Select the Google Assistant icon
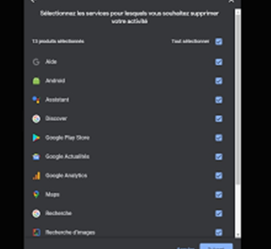This screenshot has height=249, width=271. click(x=36, y=100)
